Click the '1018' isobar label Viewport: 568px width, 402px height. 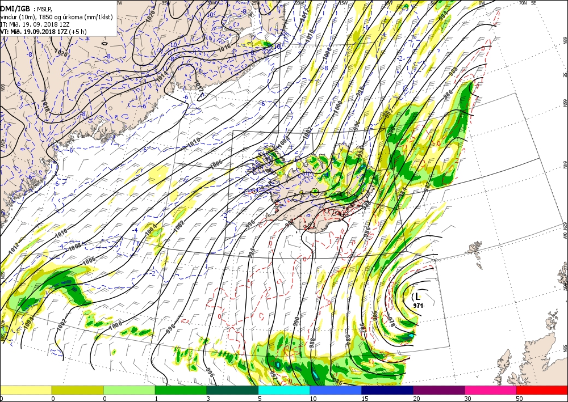pyautogui.click(x=46, y=104)
